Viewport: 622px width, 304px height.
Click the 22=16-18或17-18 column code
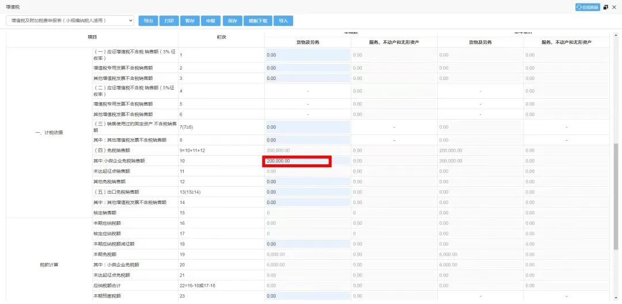(198, 286)
